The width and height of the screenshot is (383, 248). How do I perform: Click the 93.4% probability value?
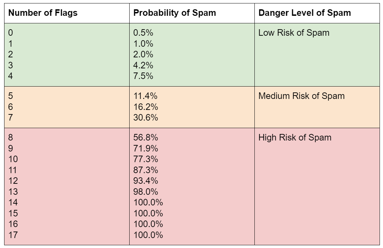coord(145,181)
